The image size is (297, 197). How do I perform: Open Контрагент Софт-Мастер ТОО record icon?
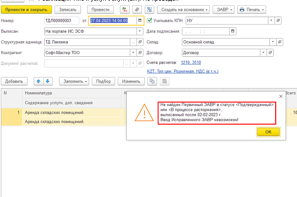coord(140,53)
